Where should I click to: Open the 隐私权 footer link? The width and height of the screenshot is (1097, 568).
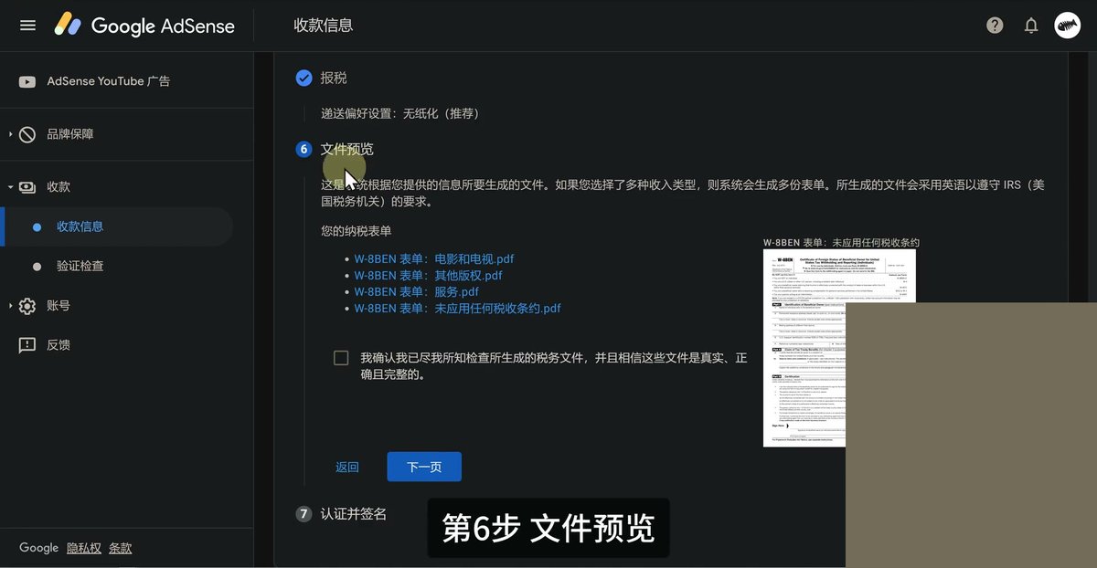(x=84, y=548)
